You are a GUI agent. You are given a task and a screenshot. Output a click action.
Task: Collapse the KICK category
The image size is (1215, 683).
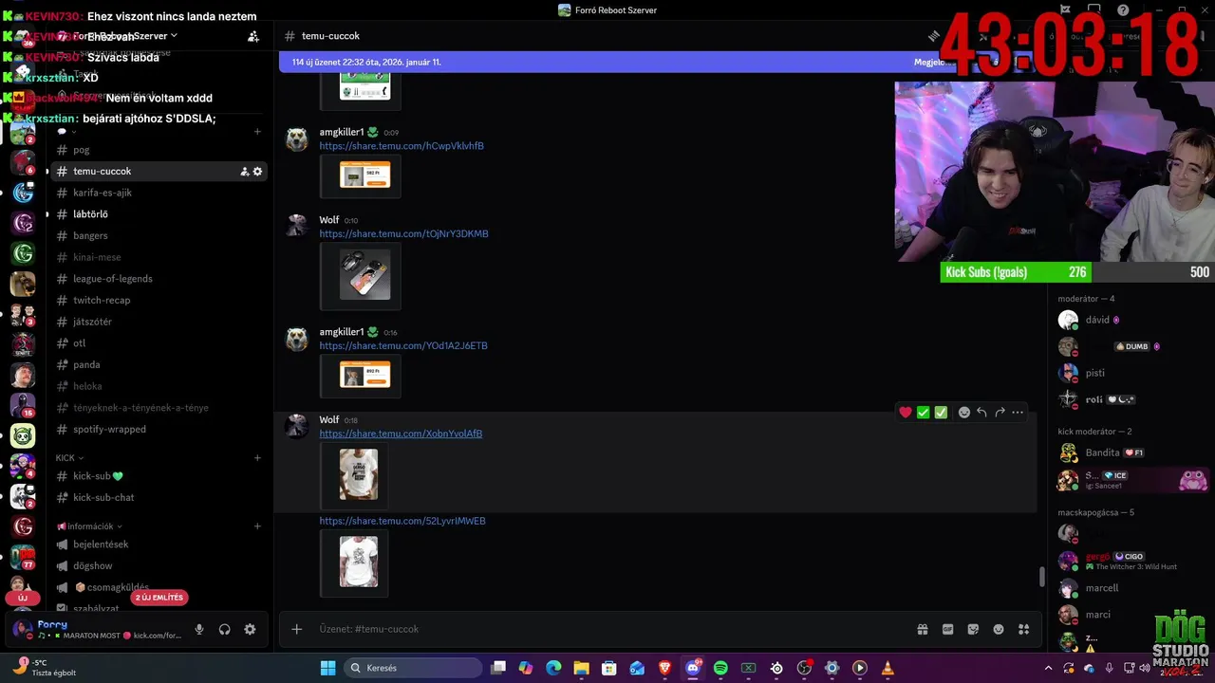coord(69,457)
